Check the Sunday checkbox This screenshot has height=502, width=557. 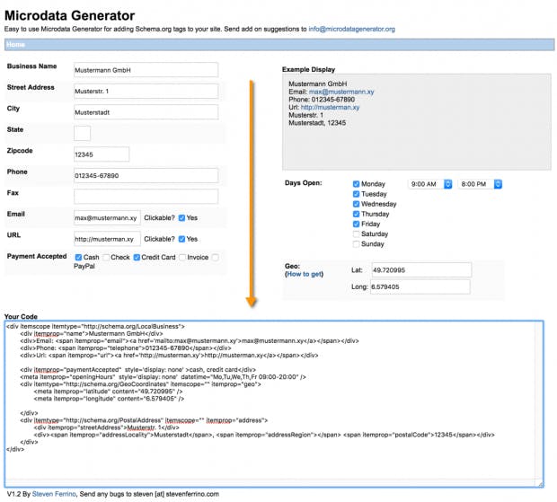click(x=356, y=244)
